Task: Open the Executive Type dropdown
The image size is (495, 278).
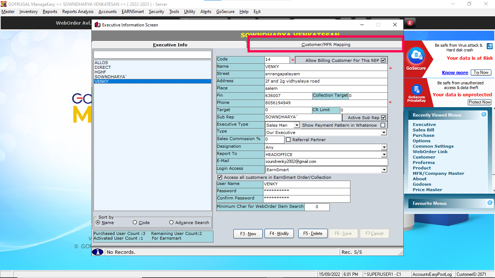Action: 296,125
